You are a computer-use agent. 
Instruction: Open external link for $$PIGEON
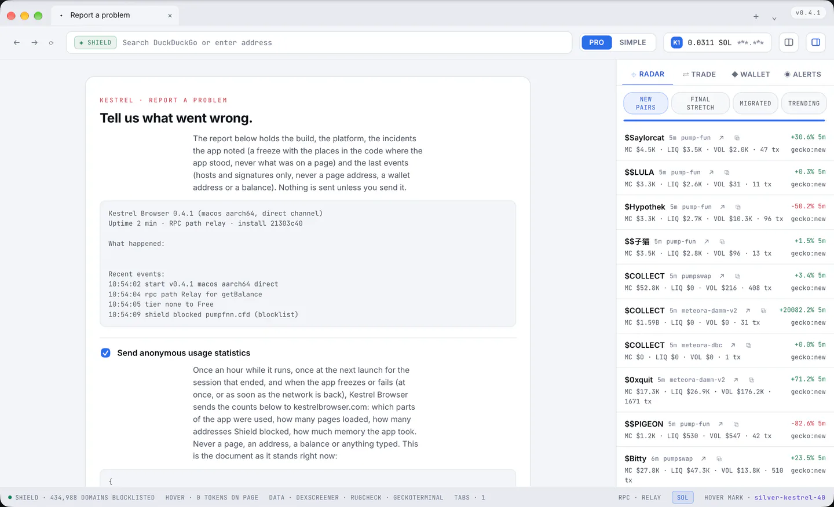(x=720, y=424)
